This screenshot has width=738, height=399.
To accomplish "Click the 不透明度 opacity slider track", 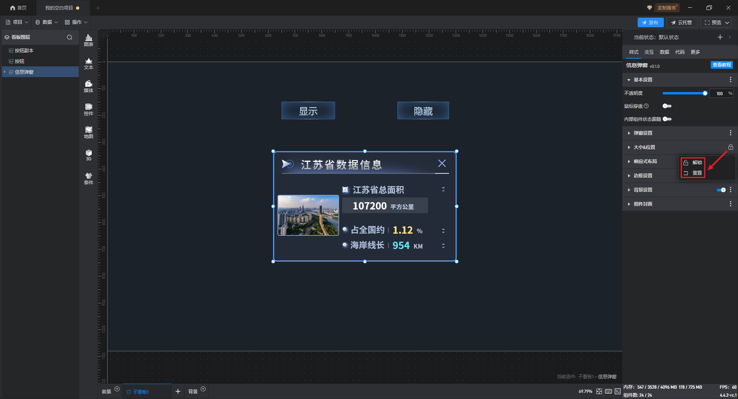I will (684, 93).
